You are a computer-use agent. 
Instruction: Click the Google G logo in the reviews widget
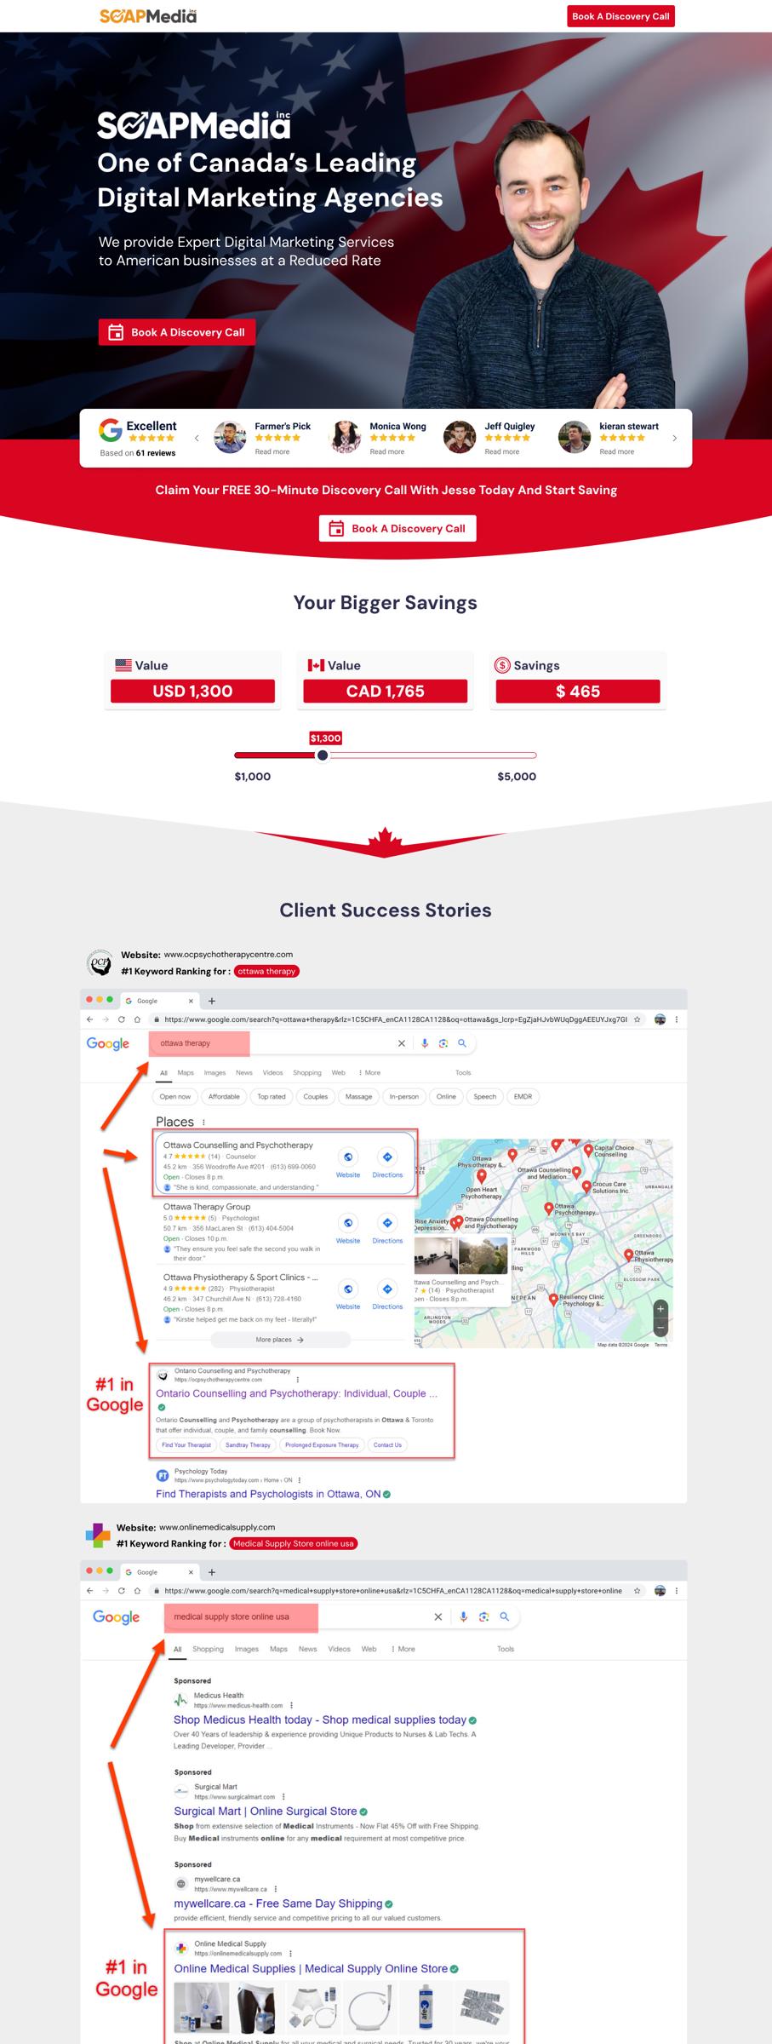111,430
